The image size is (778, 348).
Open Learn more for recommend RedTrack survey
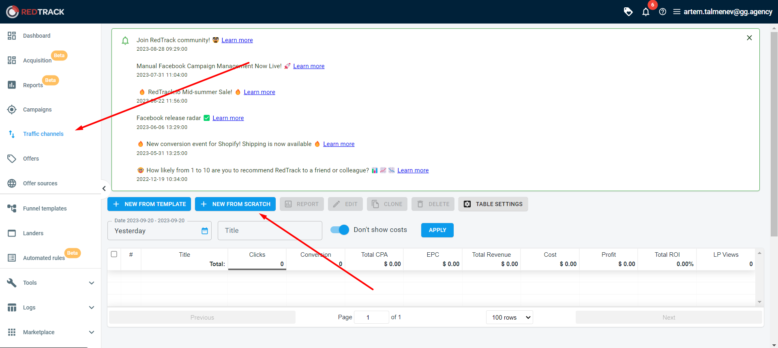click(x=413, y=170)
